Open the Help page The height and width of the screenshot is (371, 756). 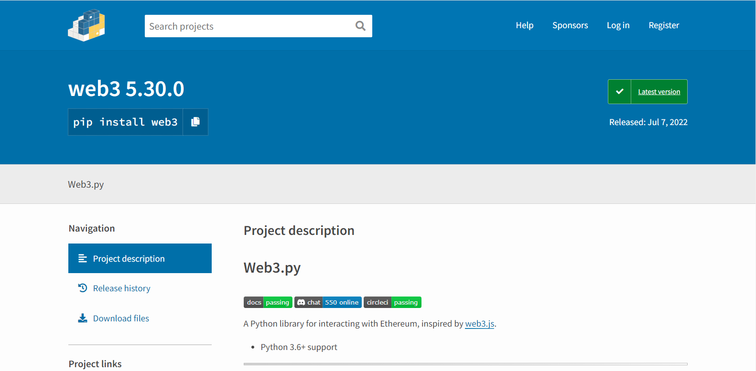[524, 25]
